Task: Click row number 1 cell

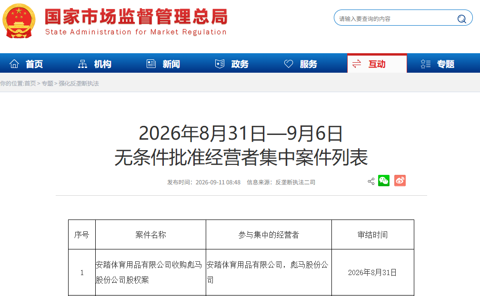Action: [82, 272]
